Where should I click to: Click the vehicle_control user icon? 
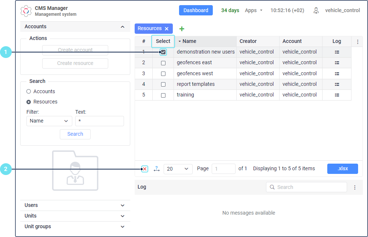pos(316,11)
